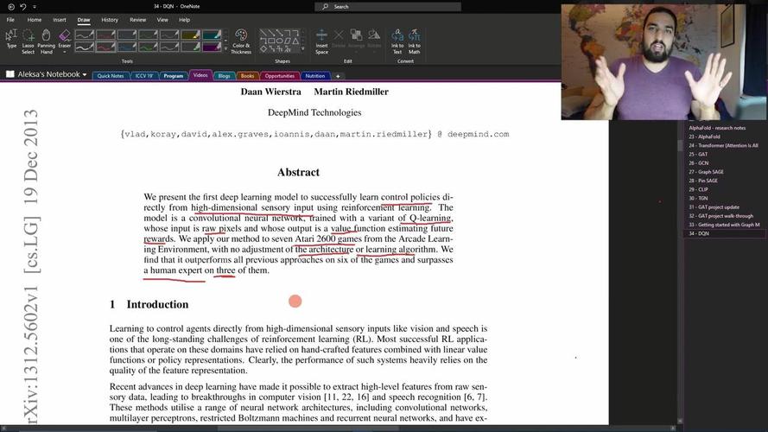The height and width of the screenshot is (432, 768).
Task: Choose the Panning Hand tool
Action: click(46, 41)
